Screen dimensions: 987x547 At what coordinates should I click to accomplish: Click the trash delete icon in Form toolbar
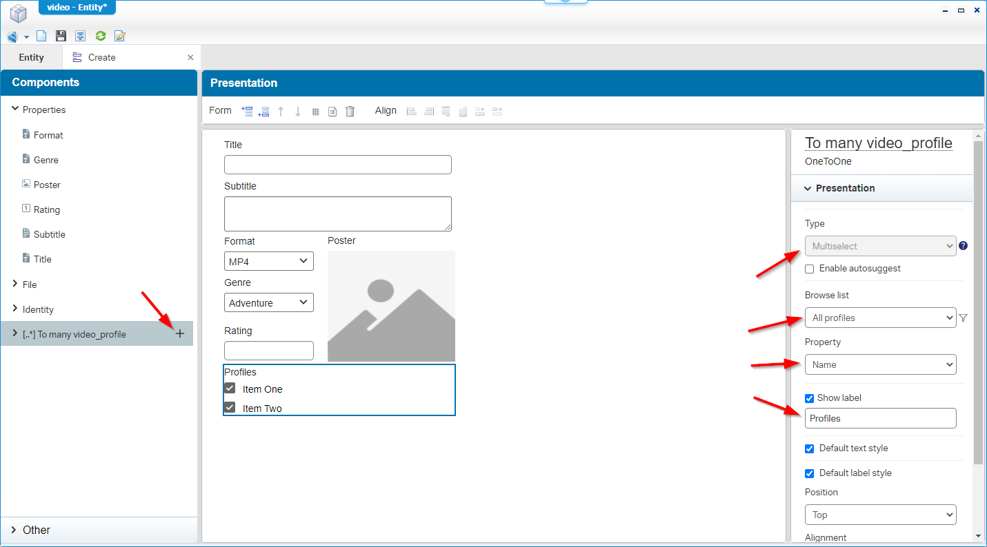(350, 111)
